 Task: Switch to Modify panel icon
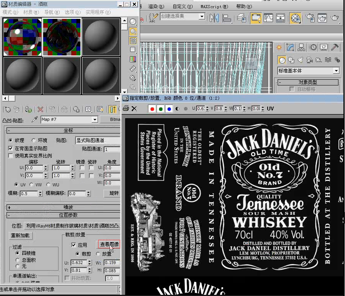290,47
